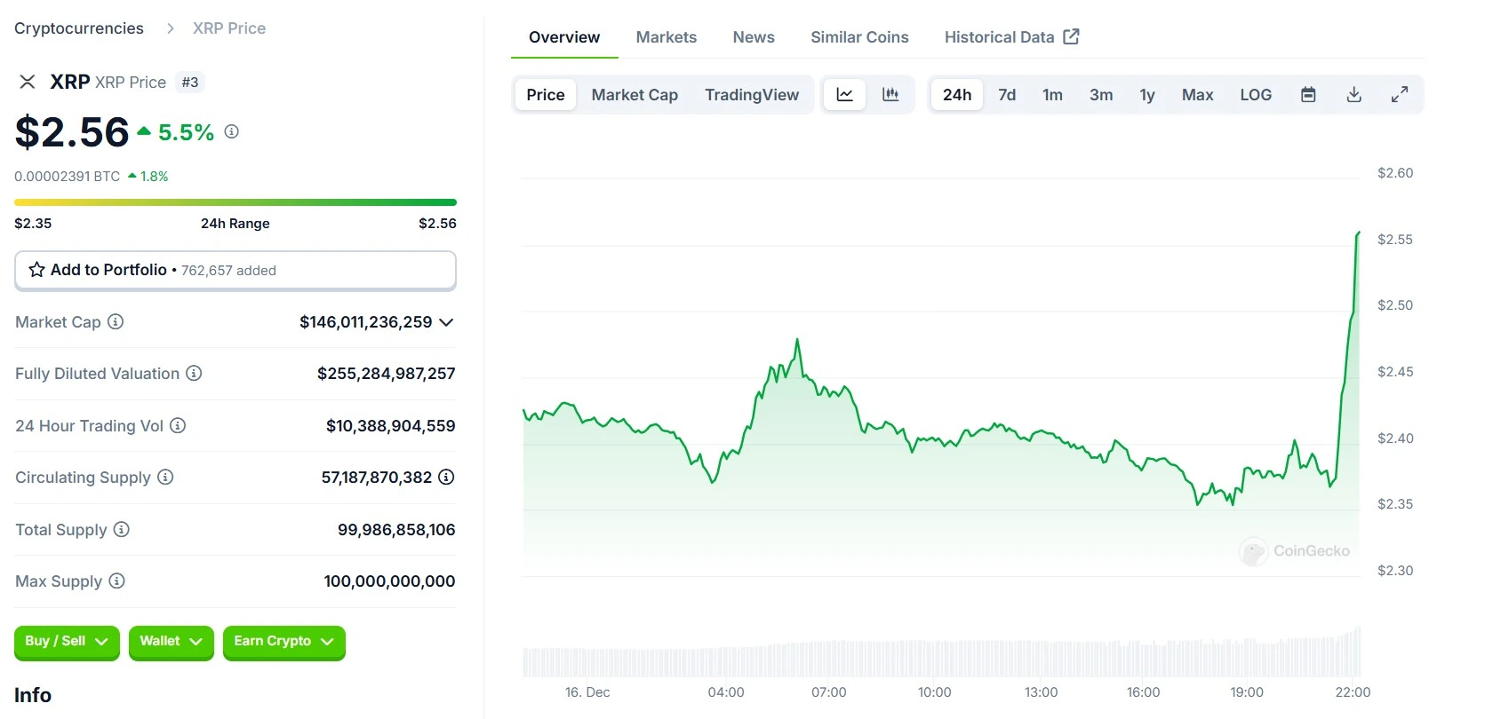Viewport: 1493px width, 719px height.
Task: Click the 99,986,858,106 total supply value
Action: pos(396,530)
